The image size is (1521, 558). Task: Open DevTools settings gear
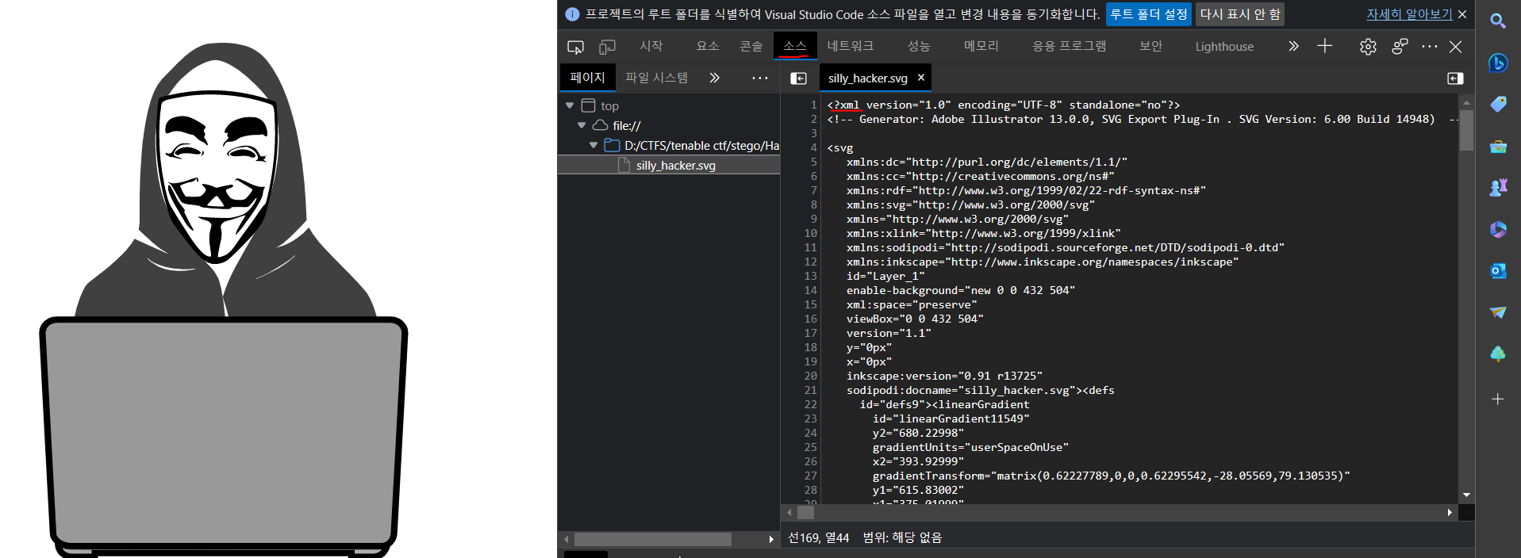(x=1368, y=47)
